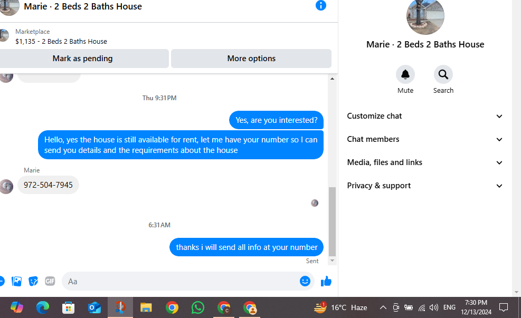Open conversation information icon
The width and height of the screenshot is (521, 318).
click(320, 5)
